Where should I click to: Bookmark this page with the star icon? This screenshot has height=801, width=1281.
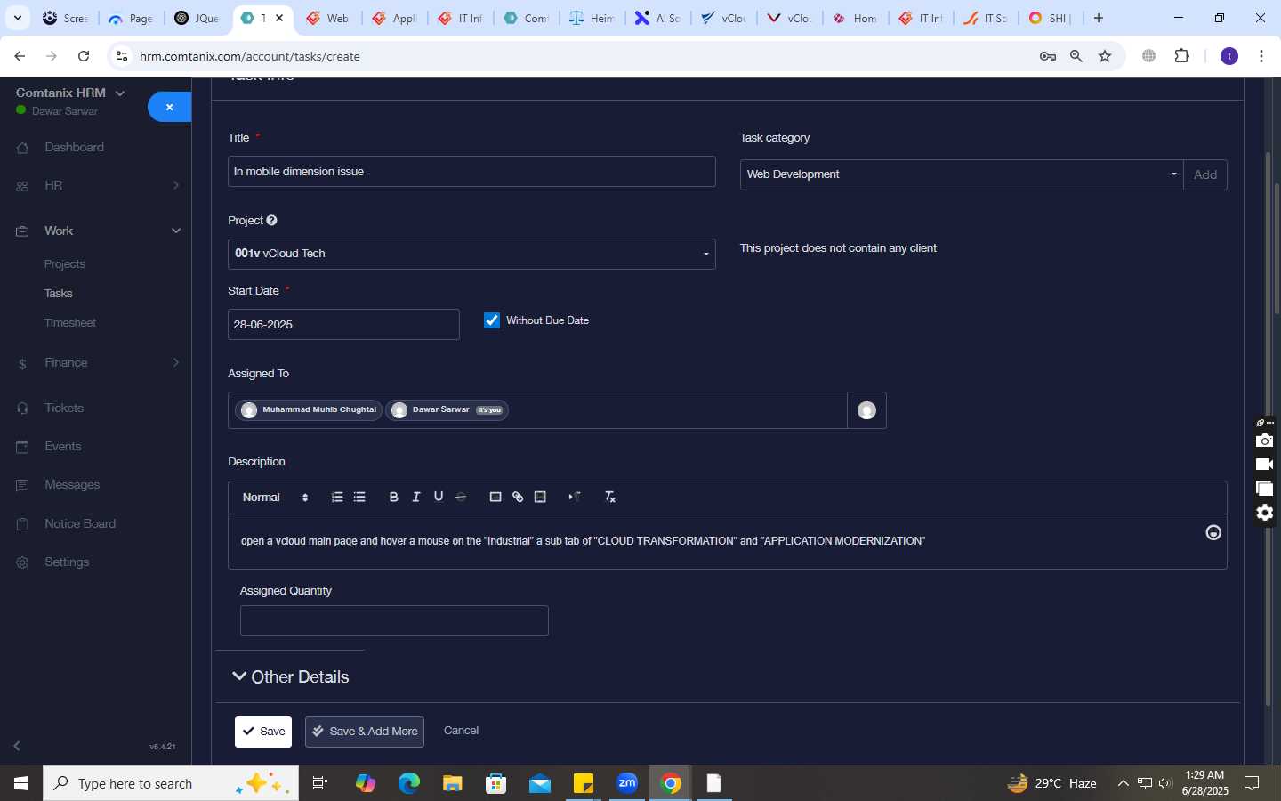tap(1105, 56)
